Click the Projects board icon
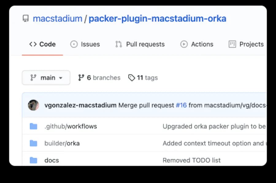The image size is (276, 183). [x=232, y=44]
